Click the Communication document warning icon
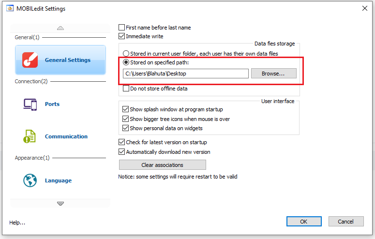 [x=30, y=136]
